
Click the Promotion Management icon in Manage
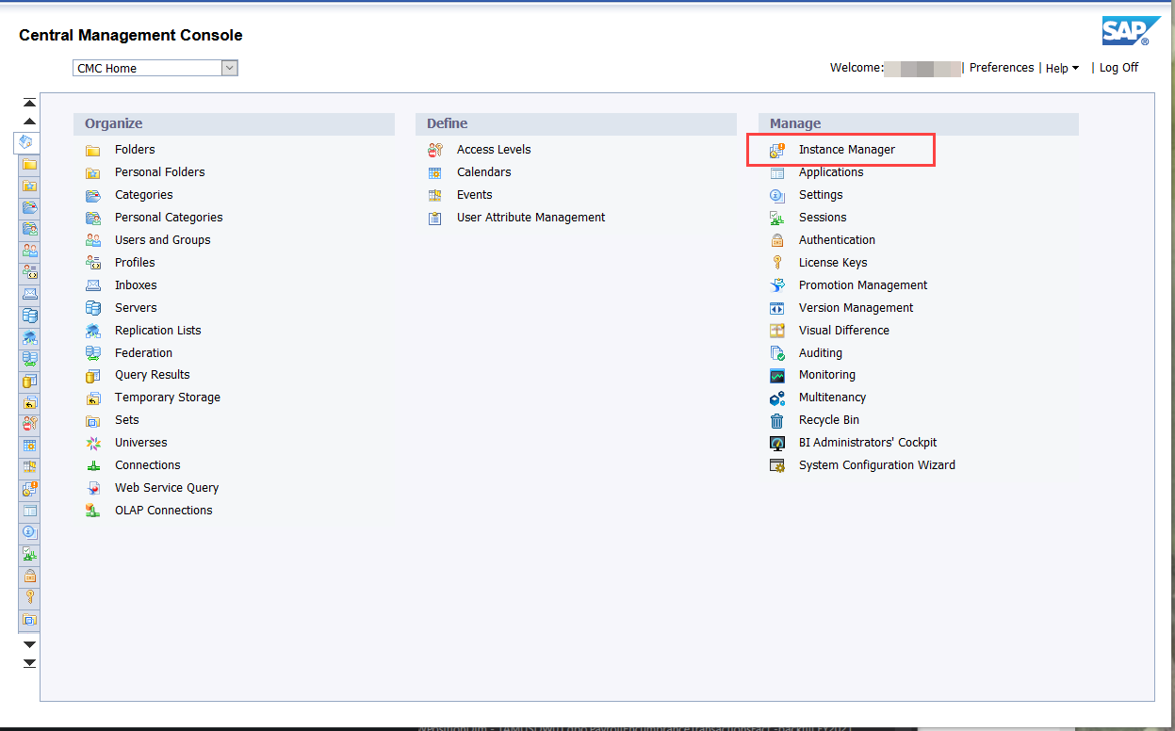(x=777, y=285)
